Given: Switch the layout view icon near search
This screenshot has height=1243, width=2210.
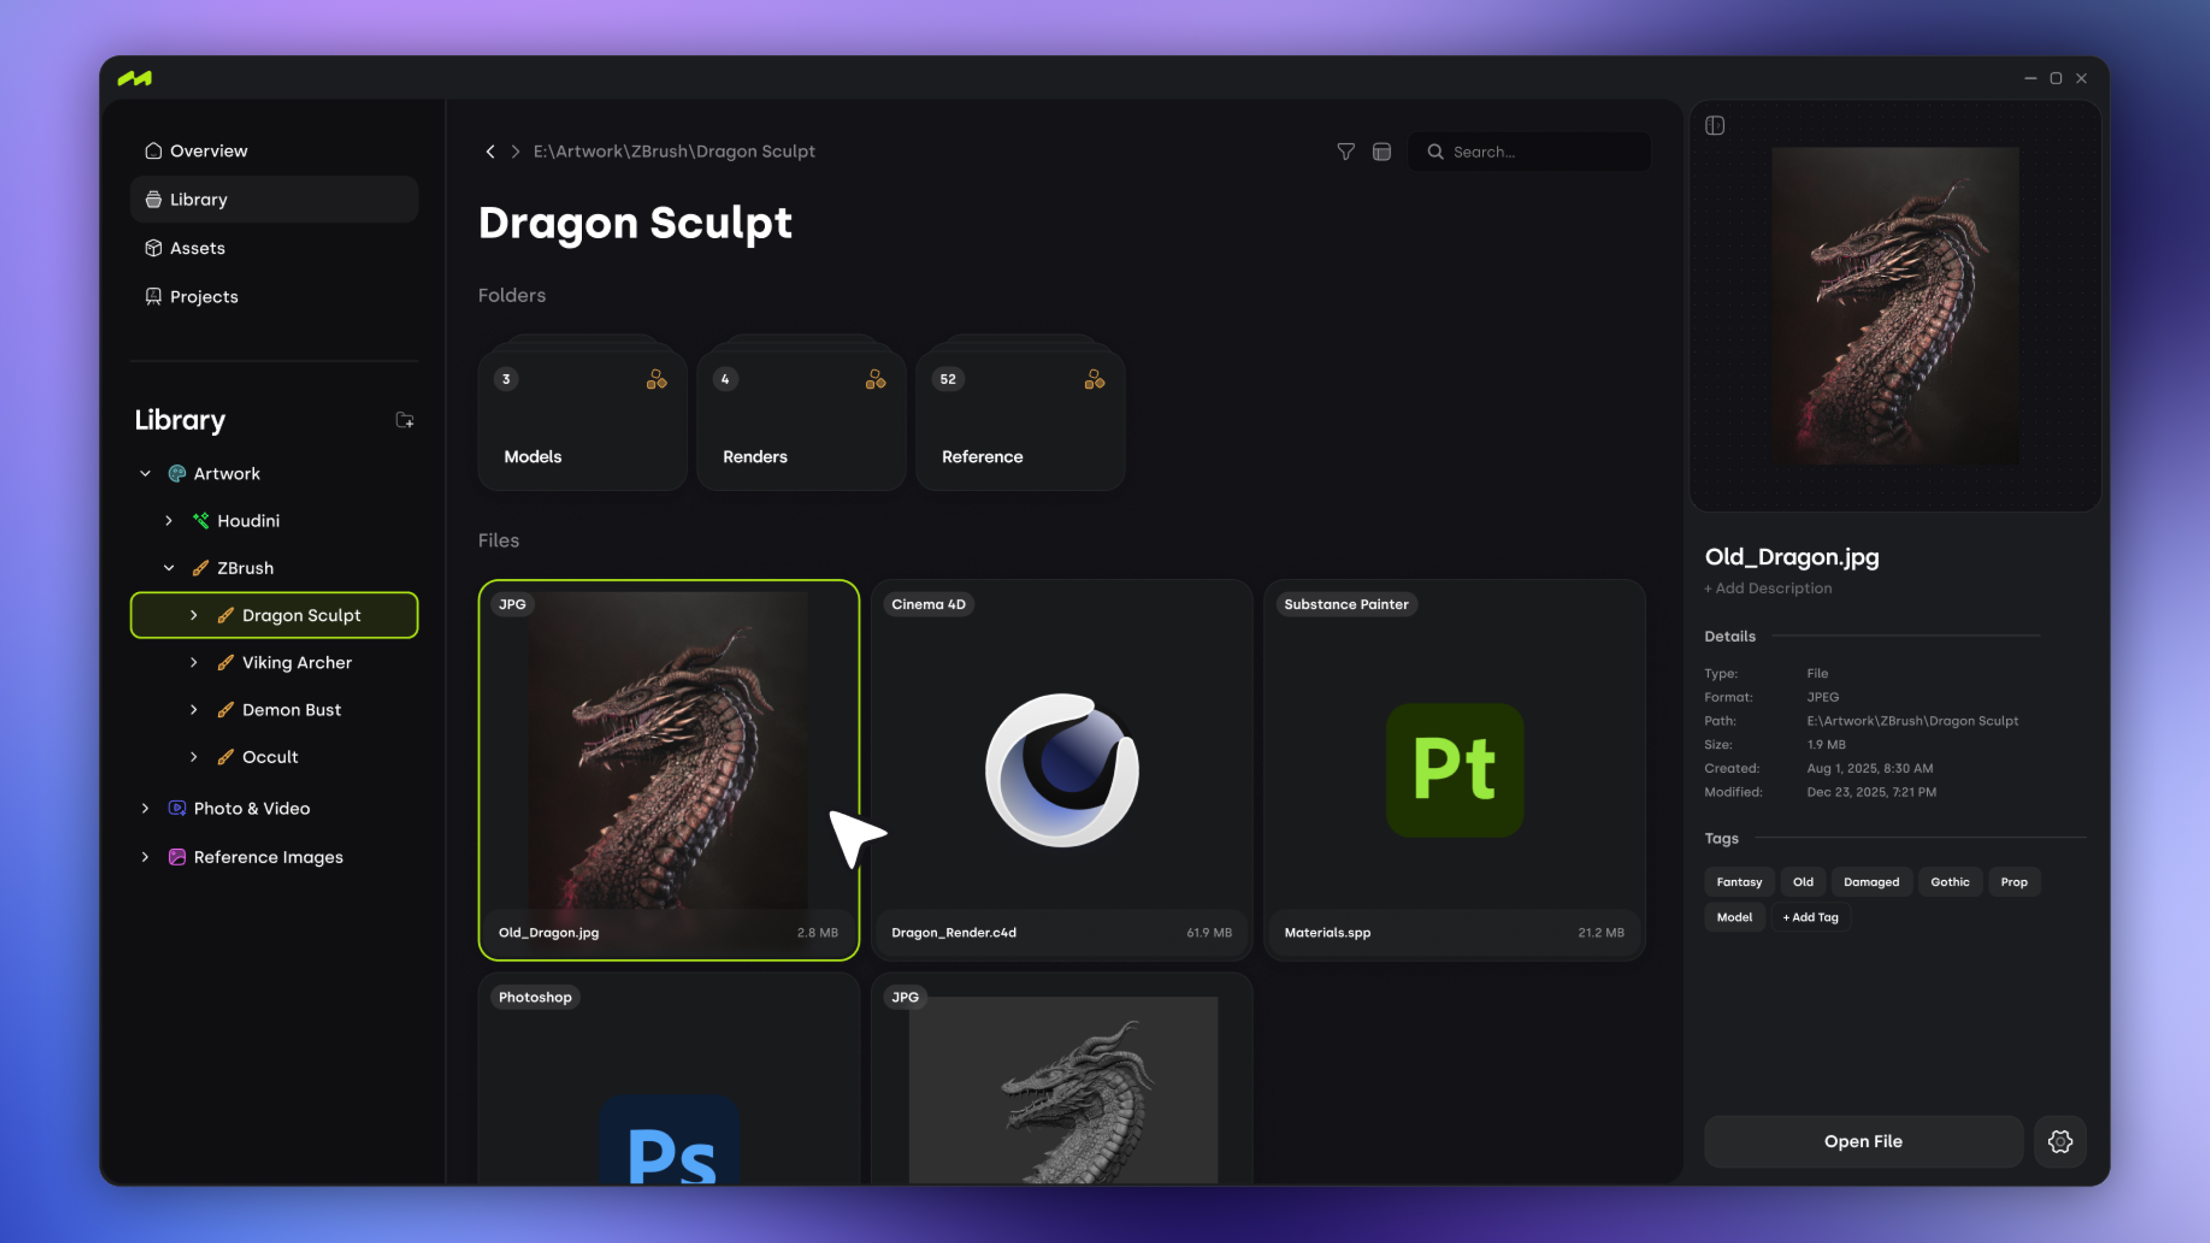Looking at the screenshot, I should (x=1381, y=152).
